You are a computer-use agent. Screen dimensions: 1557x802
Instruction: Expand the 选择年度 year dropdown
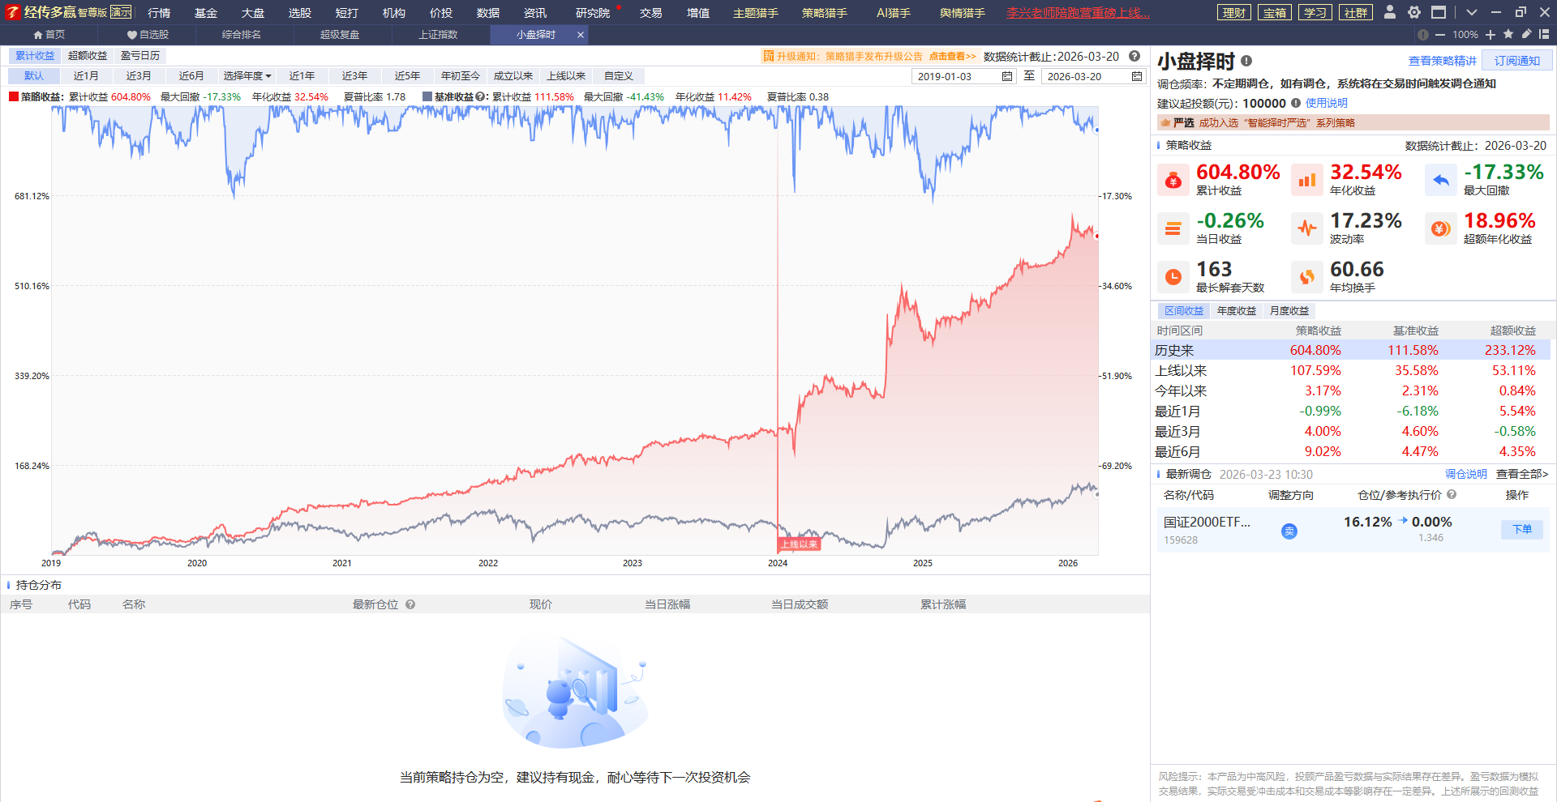[247, 76]
